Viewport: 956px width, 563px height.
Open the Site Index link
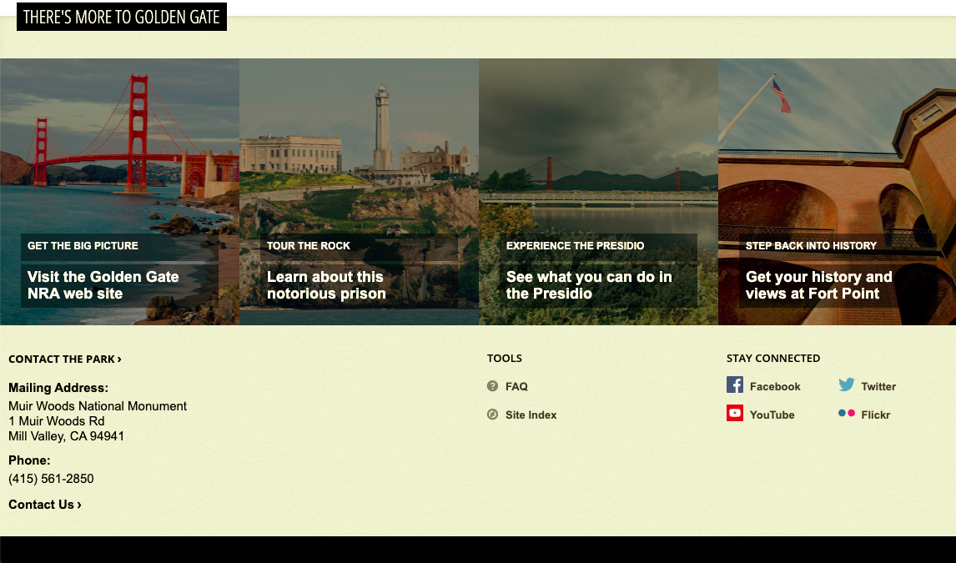[531, 415]
